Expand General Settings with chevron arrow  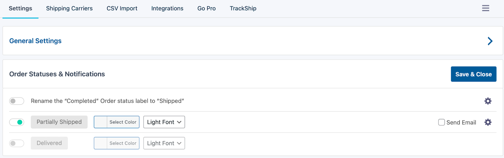pyautogui.click(x=490, y=41)
